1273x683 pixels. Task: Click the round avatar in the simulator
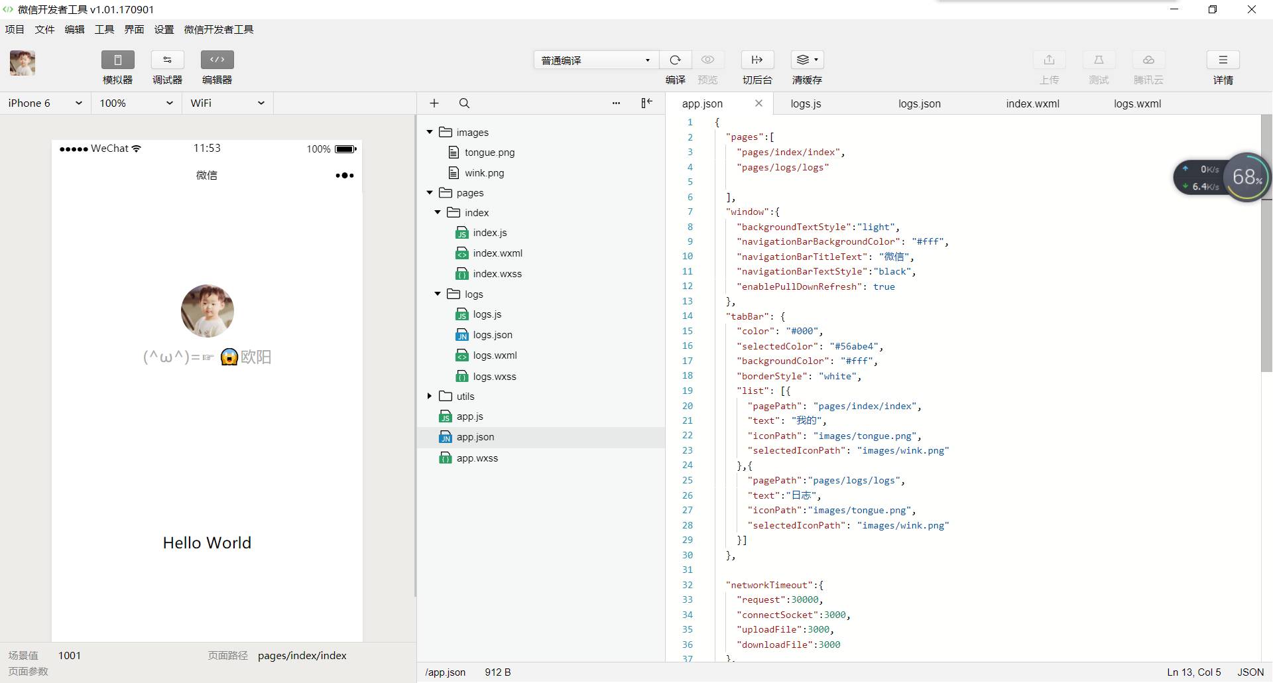pyautogui.click(x=208, y=311)
